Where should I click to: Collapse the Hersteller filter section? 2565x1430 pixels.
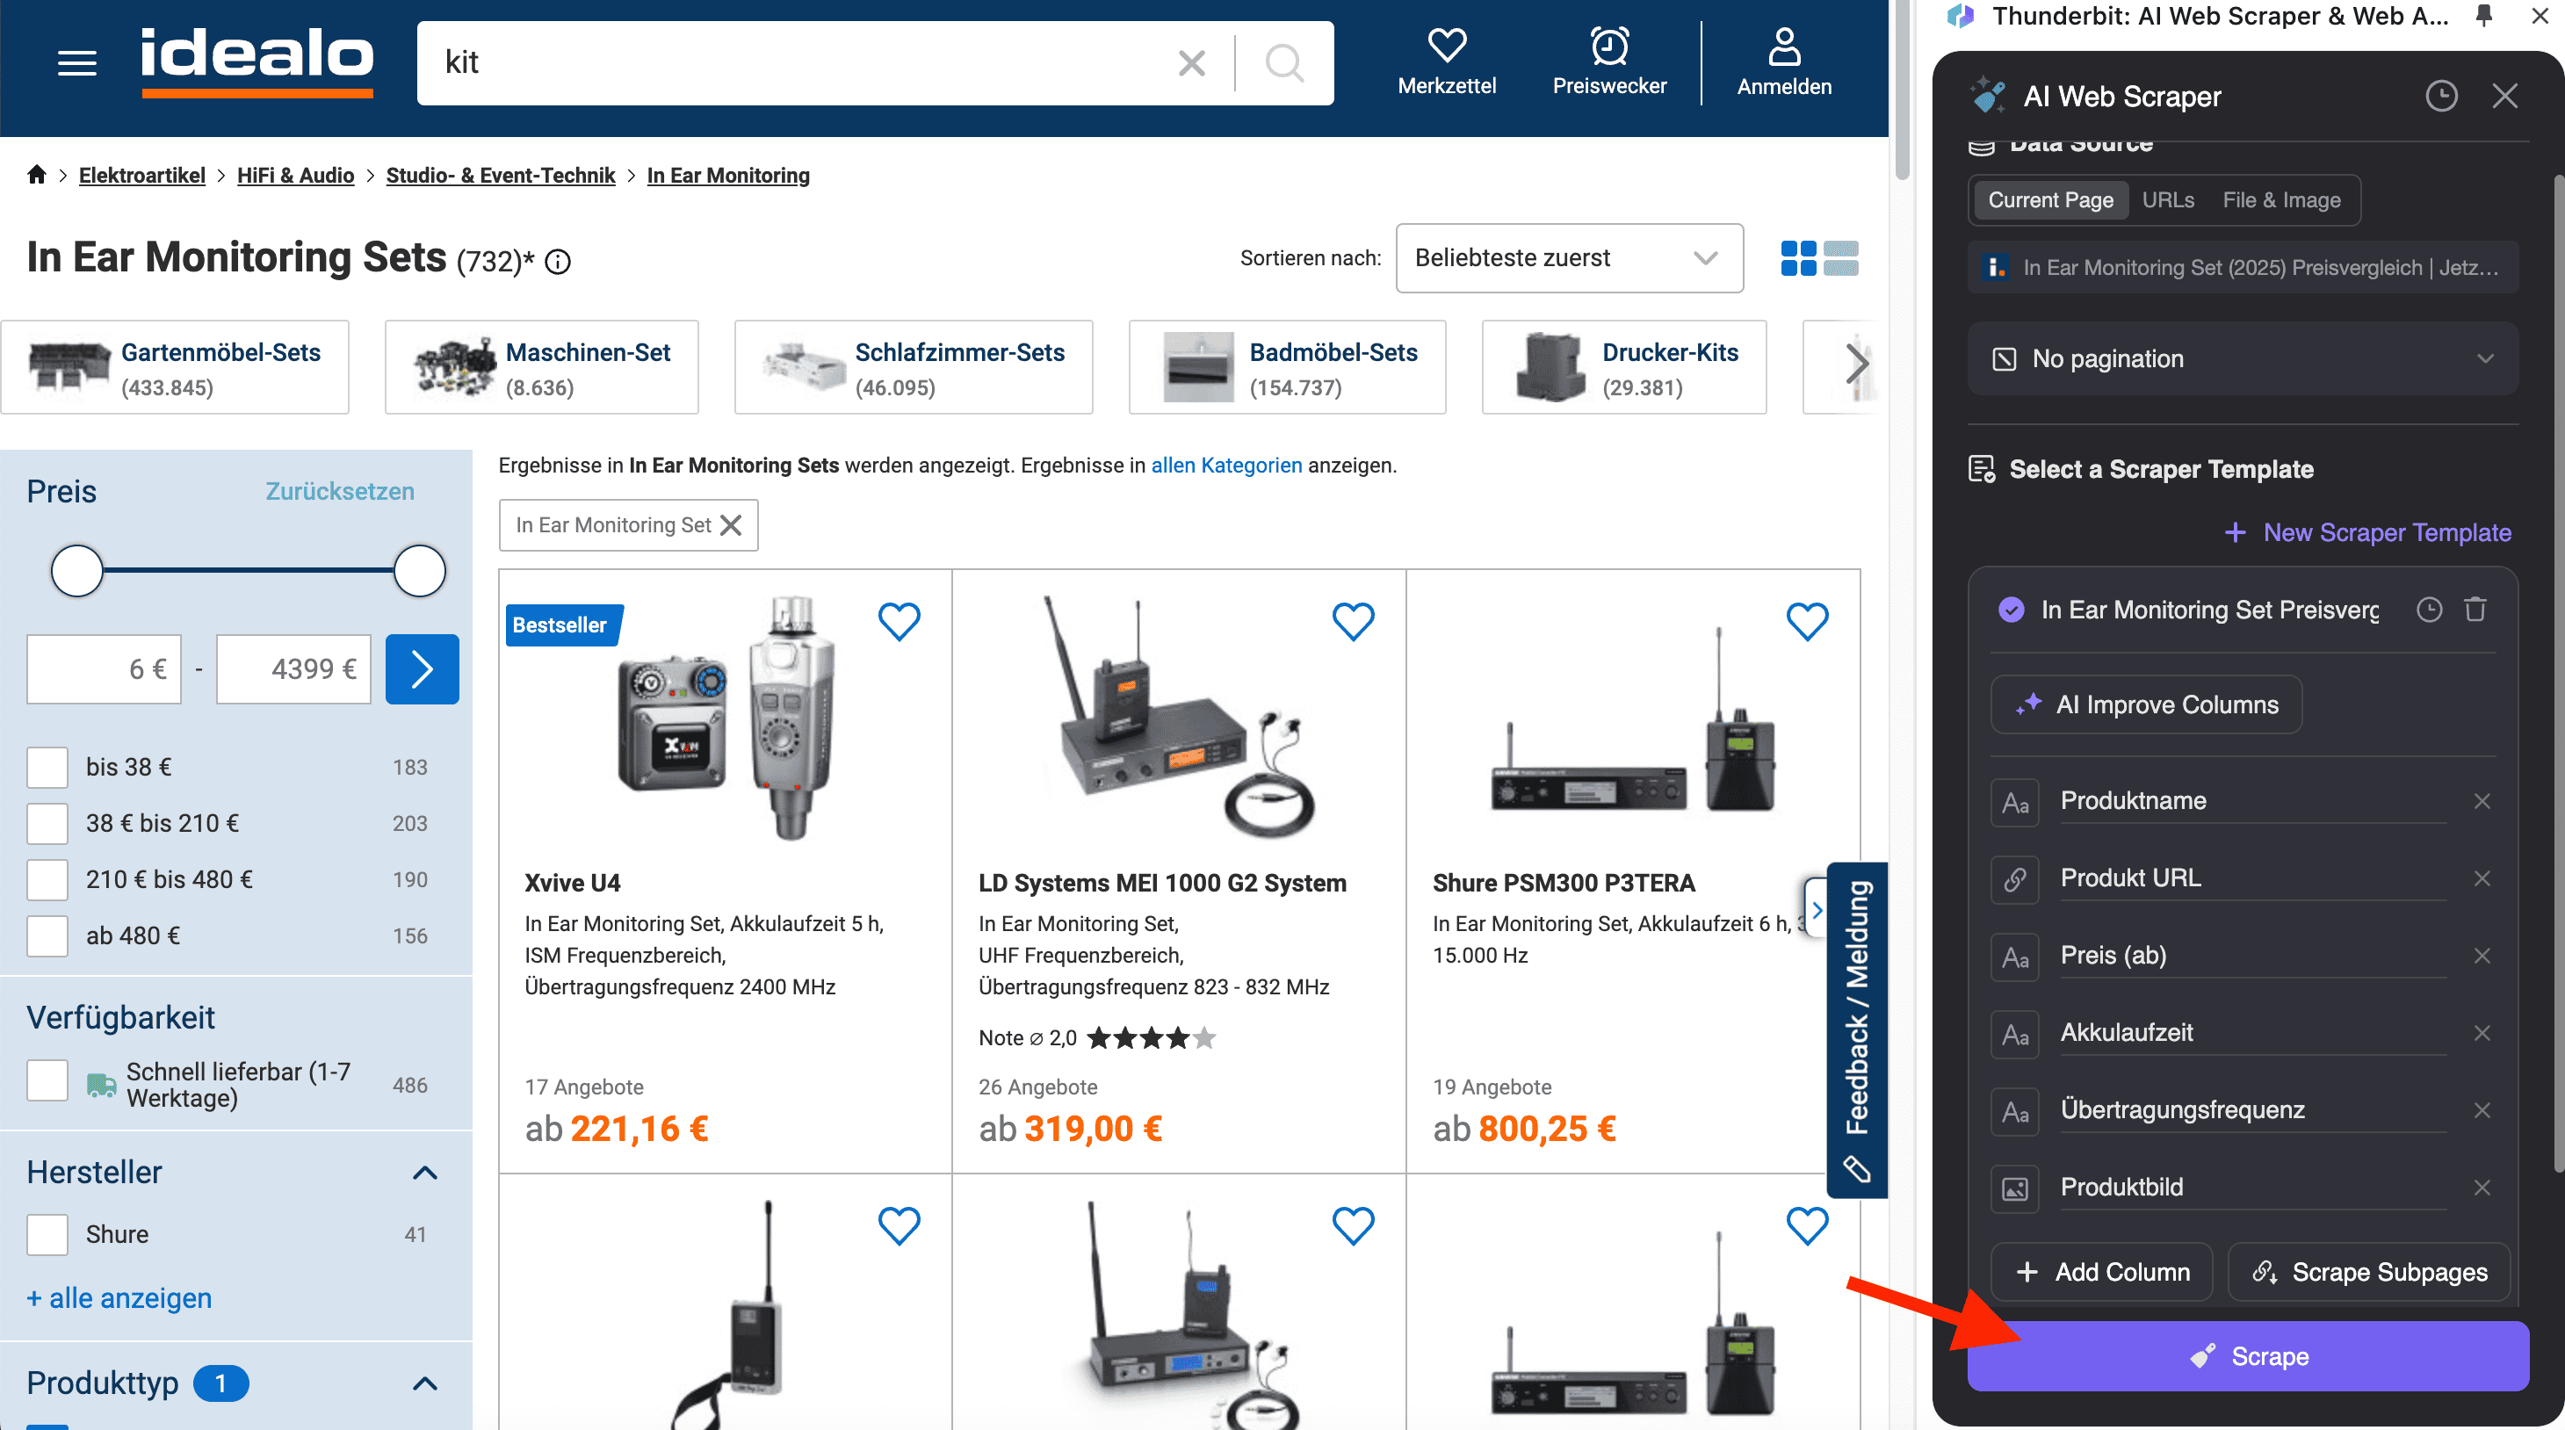coord(425,1172)
